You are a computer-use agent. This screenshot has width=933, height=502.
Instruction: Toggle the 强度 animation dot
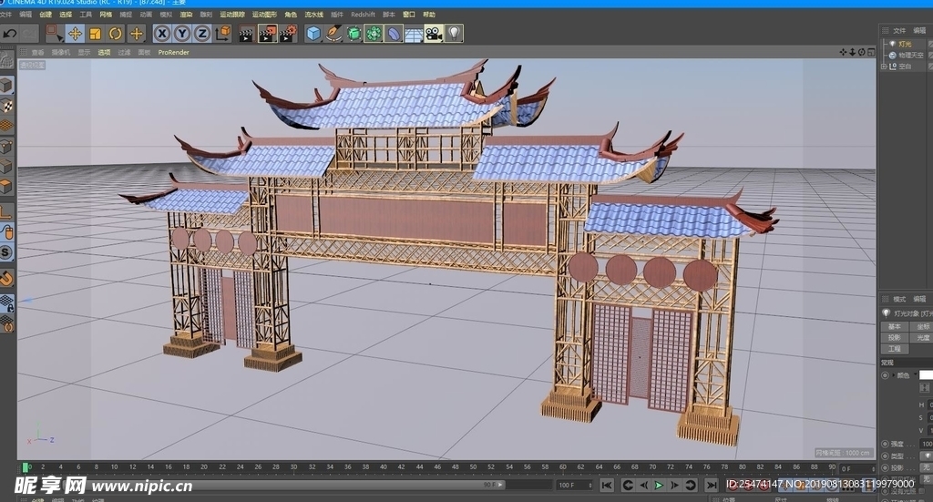point(885,444)
